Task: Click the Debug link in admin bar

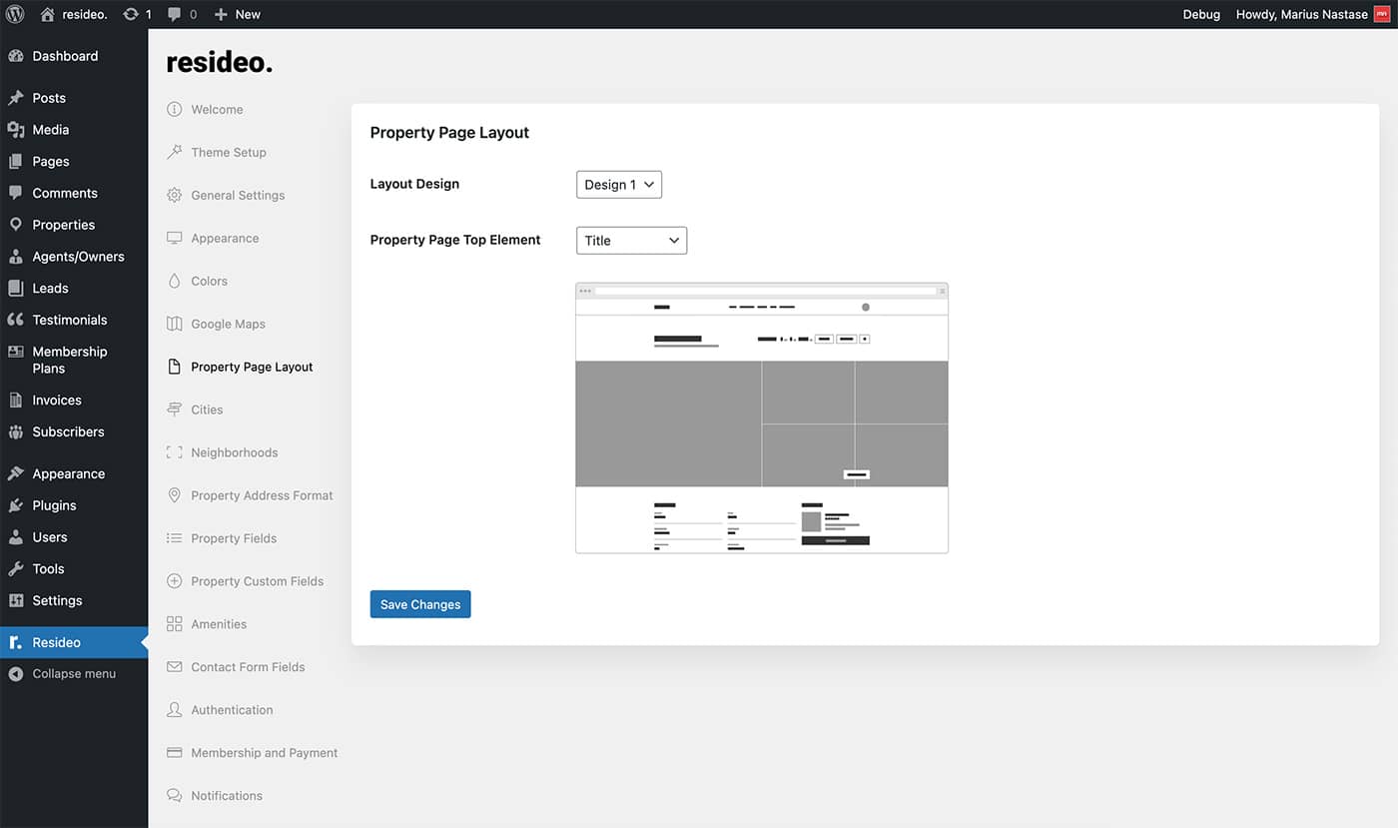Action: tap(1201, 14)
